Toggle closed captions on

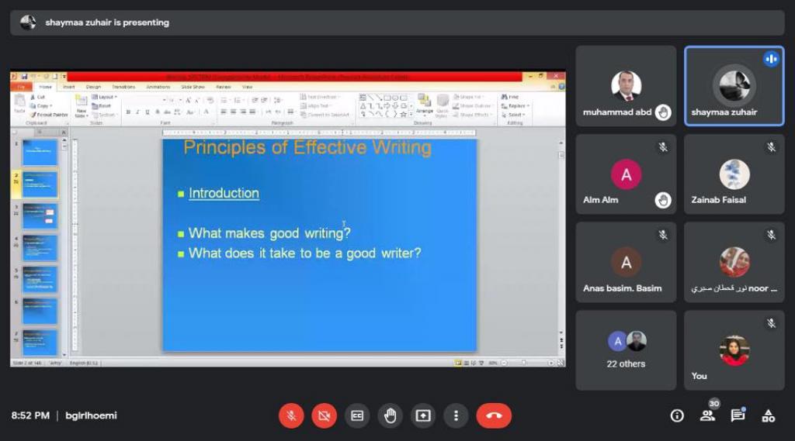[x=357, y=415]
